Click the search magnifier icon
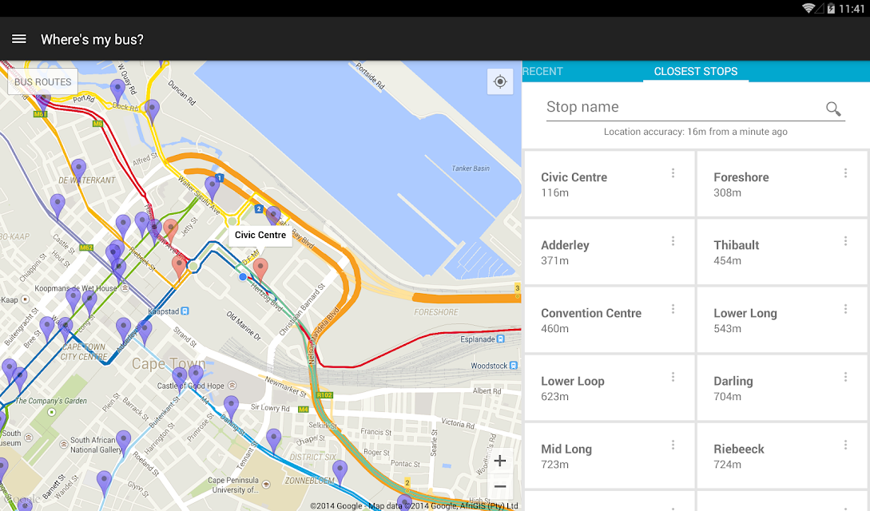Screen dimensions: 870x511 pyautogui.click(x=832, y=109)
